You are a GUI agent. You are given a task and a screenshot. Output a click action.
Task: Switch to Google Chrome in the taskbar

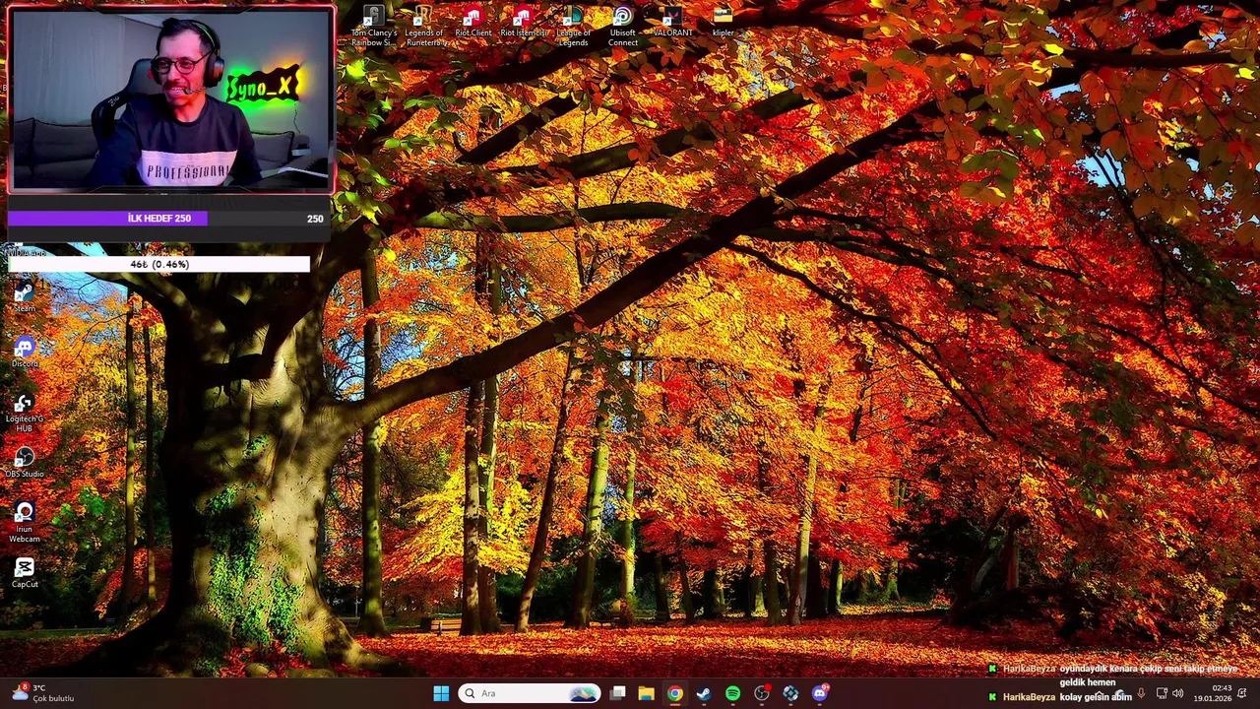coord(674,693)
